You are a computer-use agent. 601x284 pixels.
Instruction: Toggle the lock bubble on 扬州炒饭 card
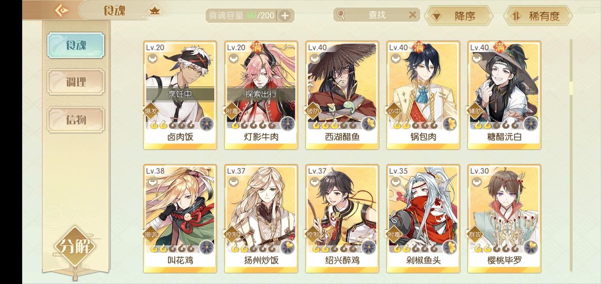(x=234, y=182)
